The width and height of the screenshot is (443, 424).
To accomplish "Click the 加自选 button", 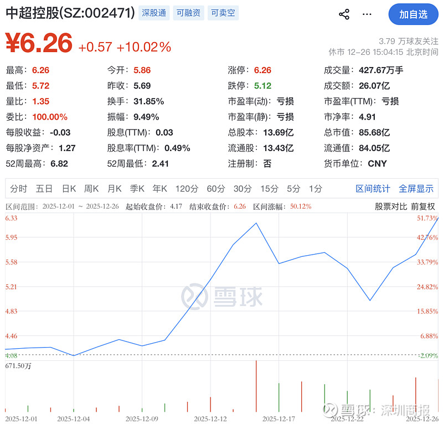I will (x=412, y=14).
